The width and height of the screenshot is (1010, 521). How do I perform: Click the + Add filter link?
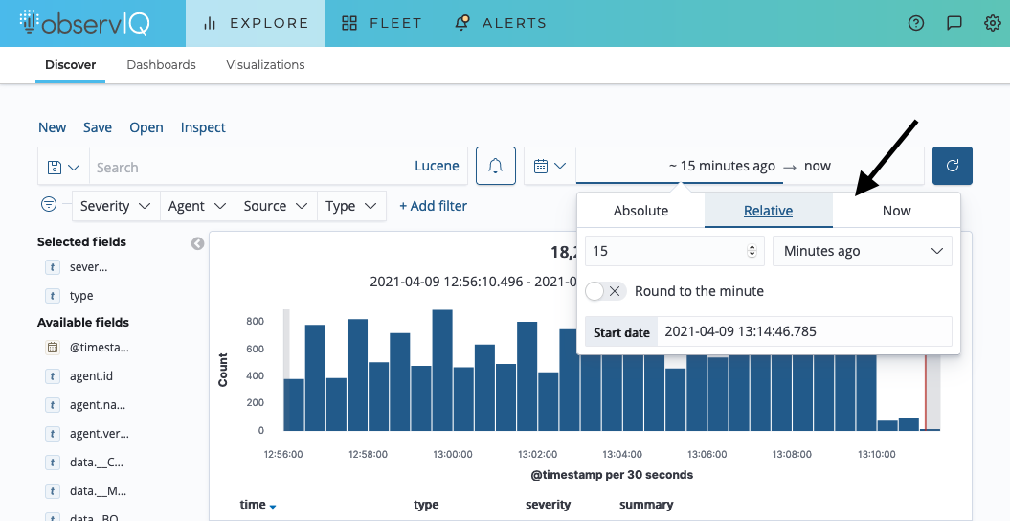click(433, 206)
